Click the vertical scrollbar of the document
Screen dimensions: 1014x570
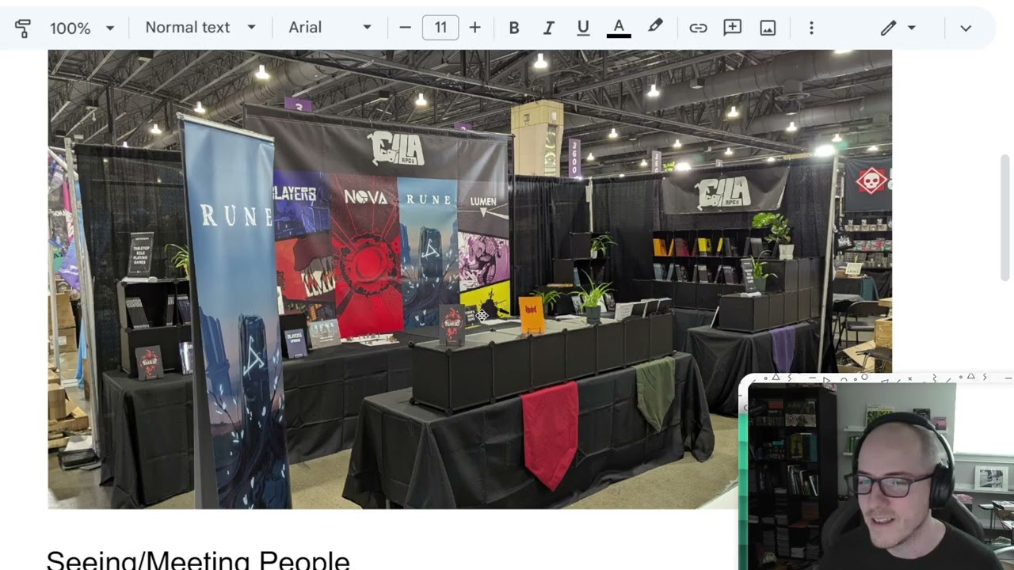pyautogui.click(x=1005, y=218)
